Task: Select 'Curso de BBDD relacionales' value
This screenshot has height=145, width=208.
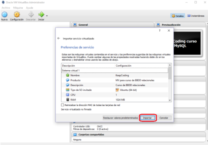Action: pyautogui.click(x=130, y=85)
